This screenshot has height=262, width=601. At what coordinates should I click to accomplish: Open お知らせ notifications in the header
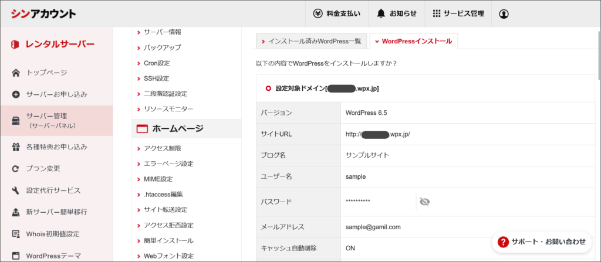point(397,14)
